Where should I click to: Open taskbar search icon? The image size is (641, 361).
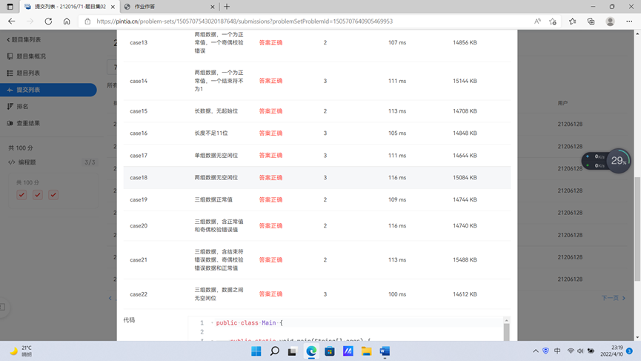275,351
